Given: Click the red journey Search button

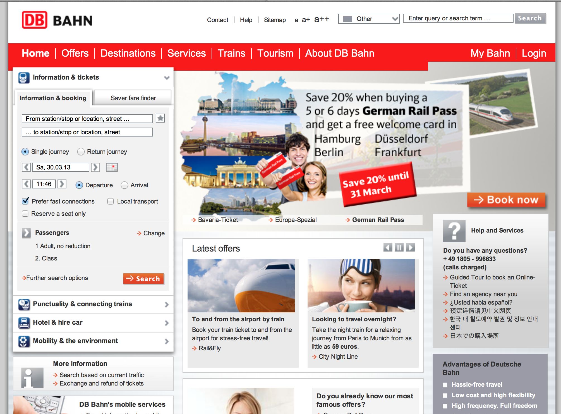Looking at the screenshot, I should point(143,279).
